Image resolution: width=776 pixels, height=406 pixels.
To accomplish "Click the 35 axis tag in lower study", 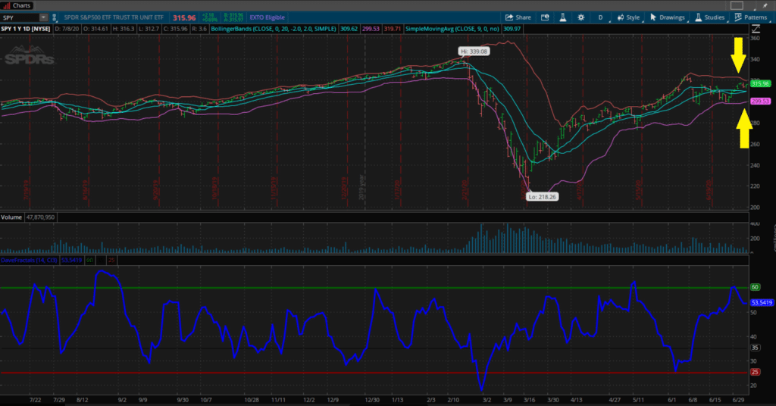I will tap(756, 348).
